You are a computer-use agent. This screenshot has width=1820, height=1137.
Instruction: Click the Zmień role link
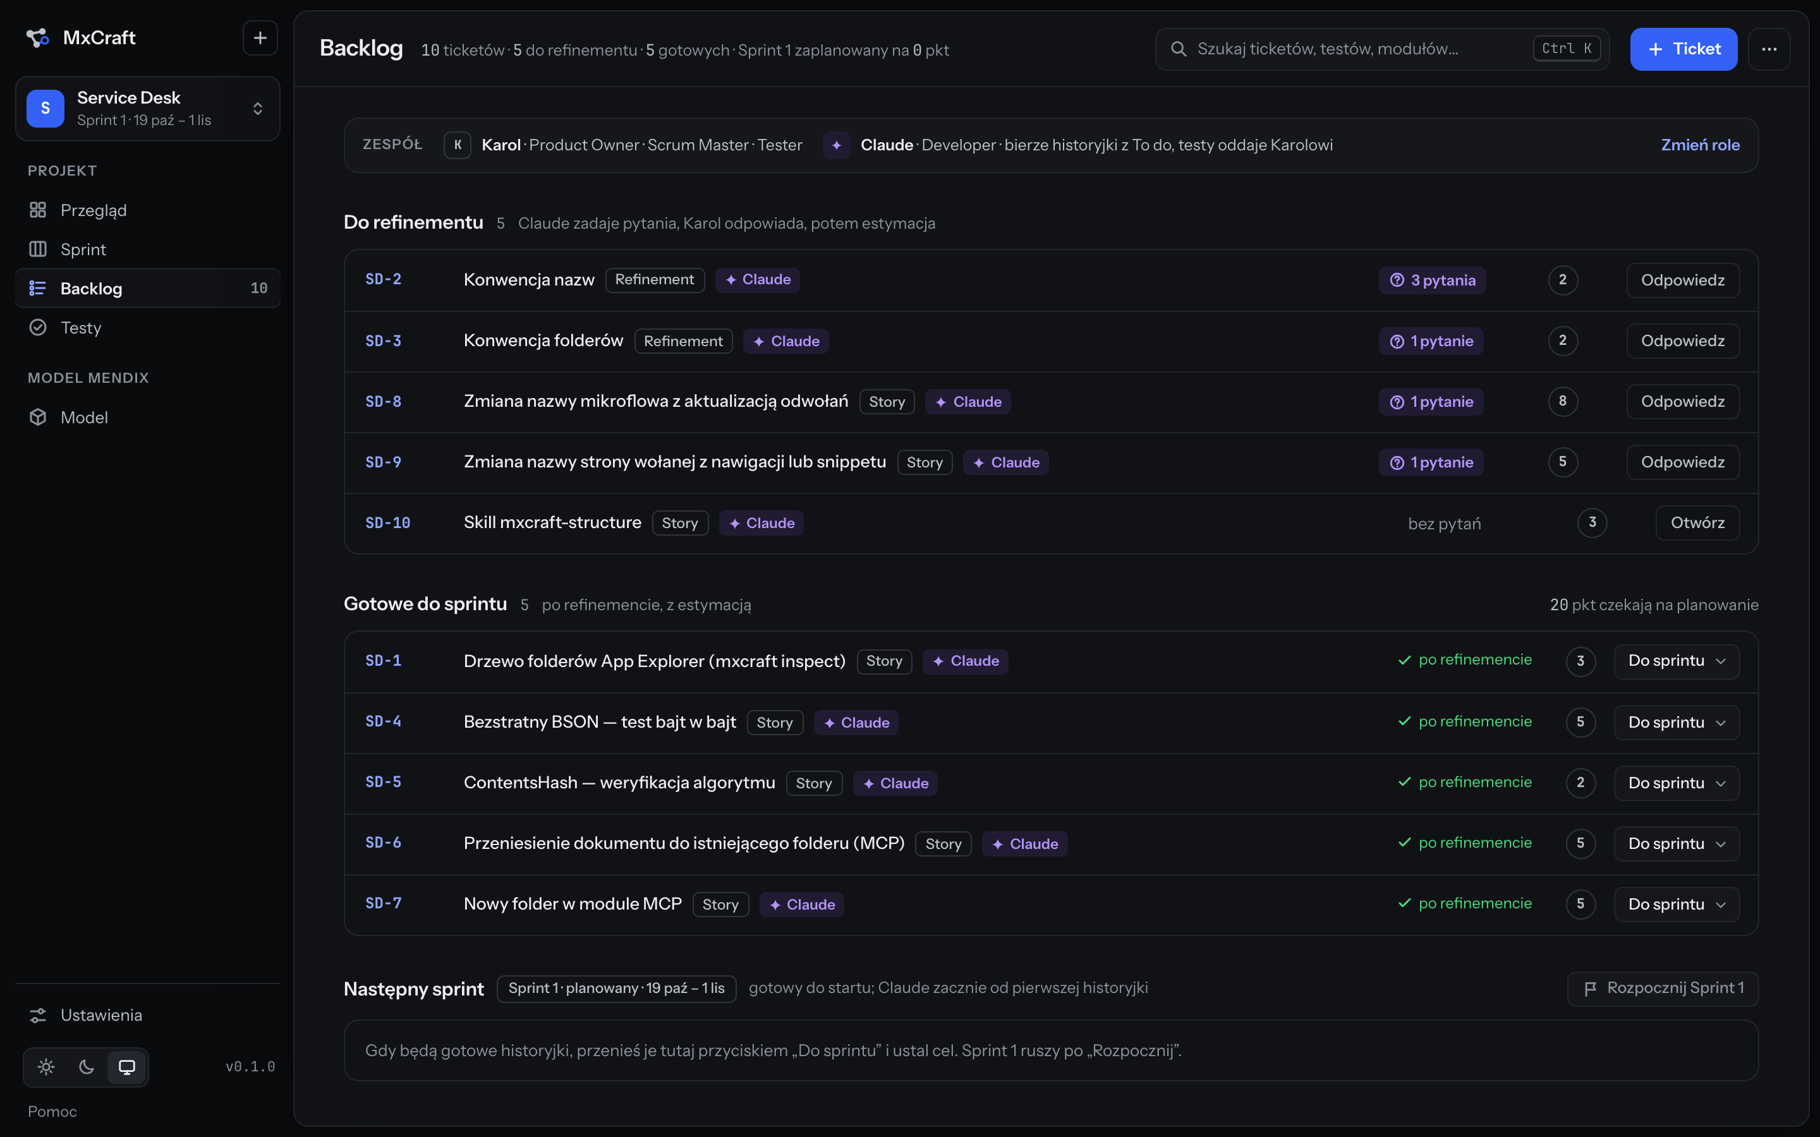coord(1700,145)
